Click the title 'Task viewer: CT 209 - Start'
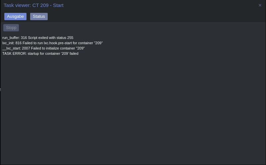Screen dimensions: 266x165 33,5
